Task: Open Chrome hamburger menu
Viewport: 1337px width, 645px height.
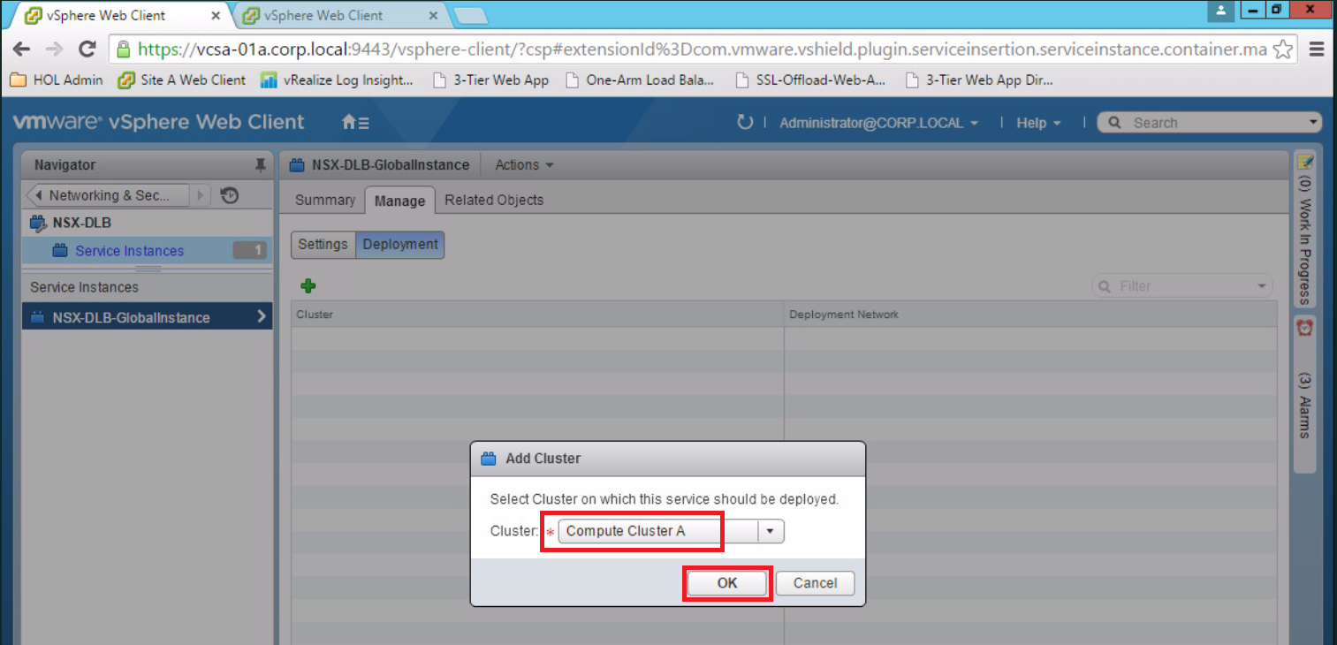Action: pyautogui.click(x=1317, y=49)
